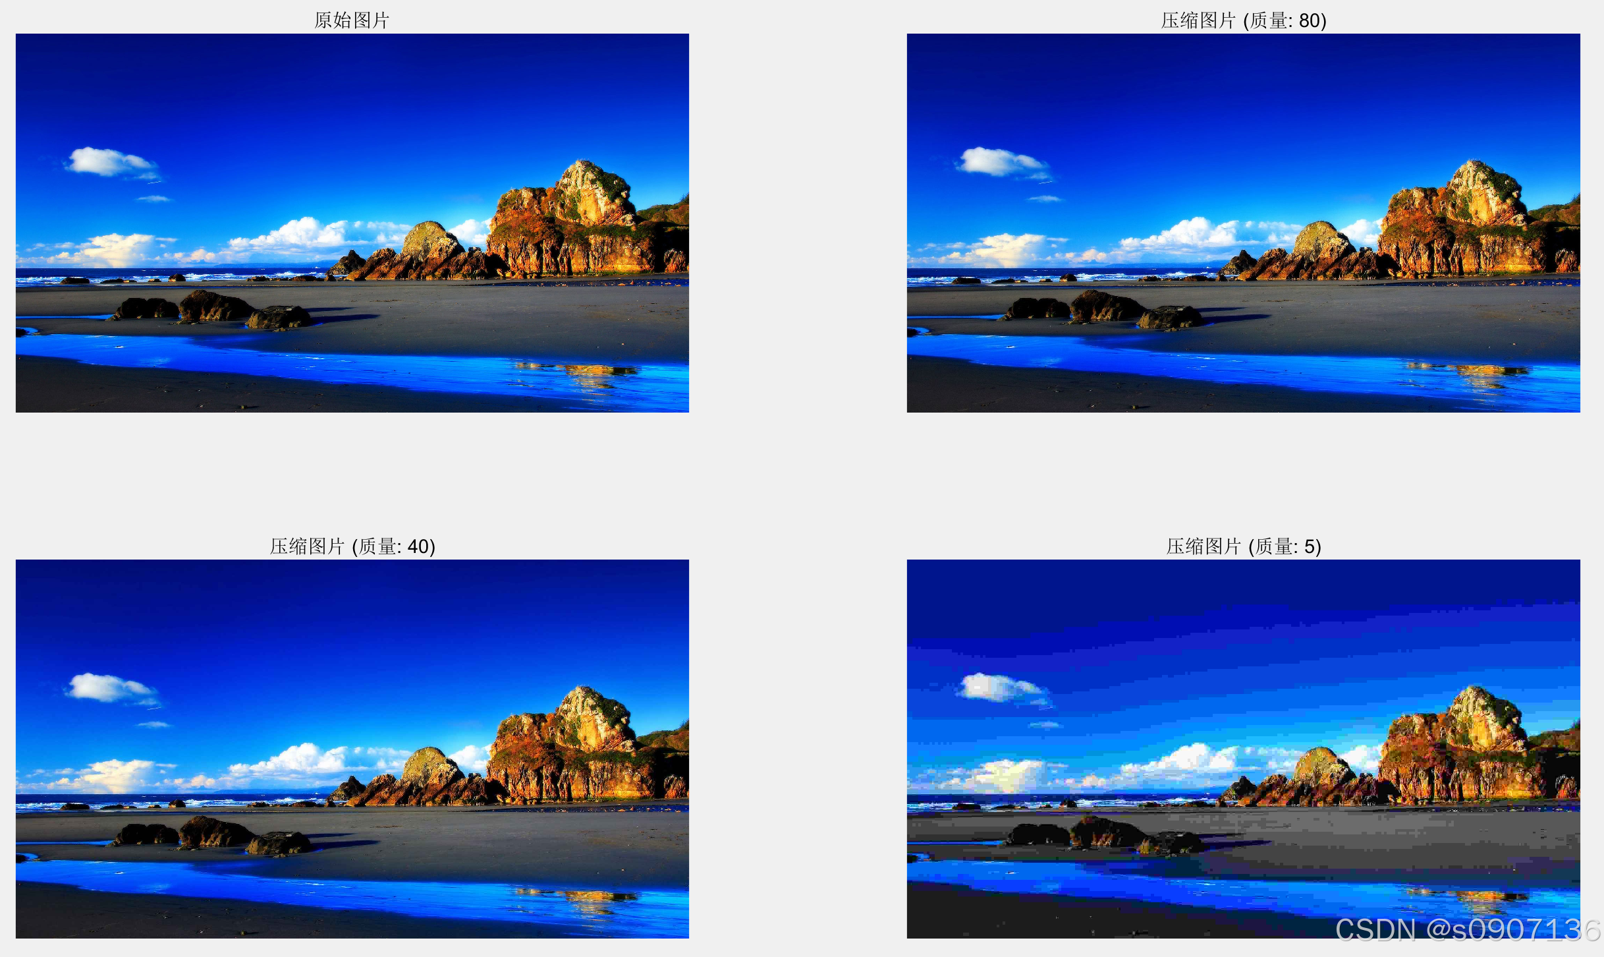Click the 压缩图片 (质量: 80) title
Screen dimensions: 1604x957
tap(1243, 20)
